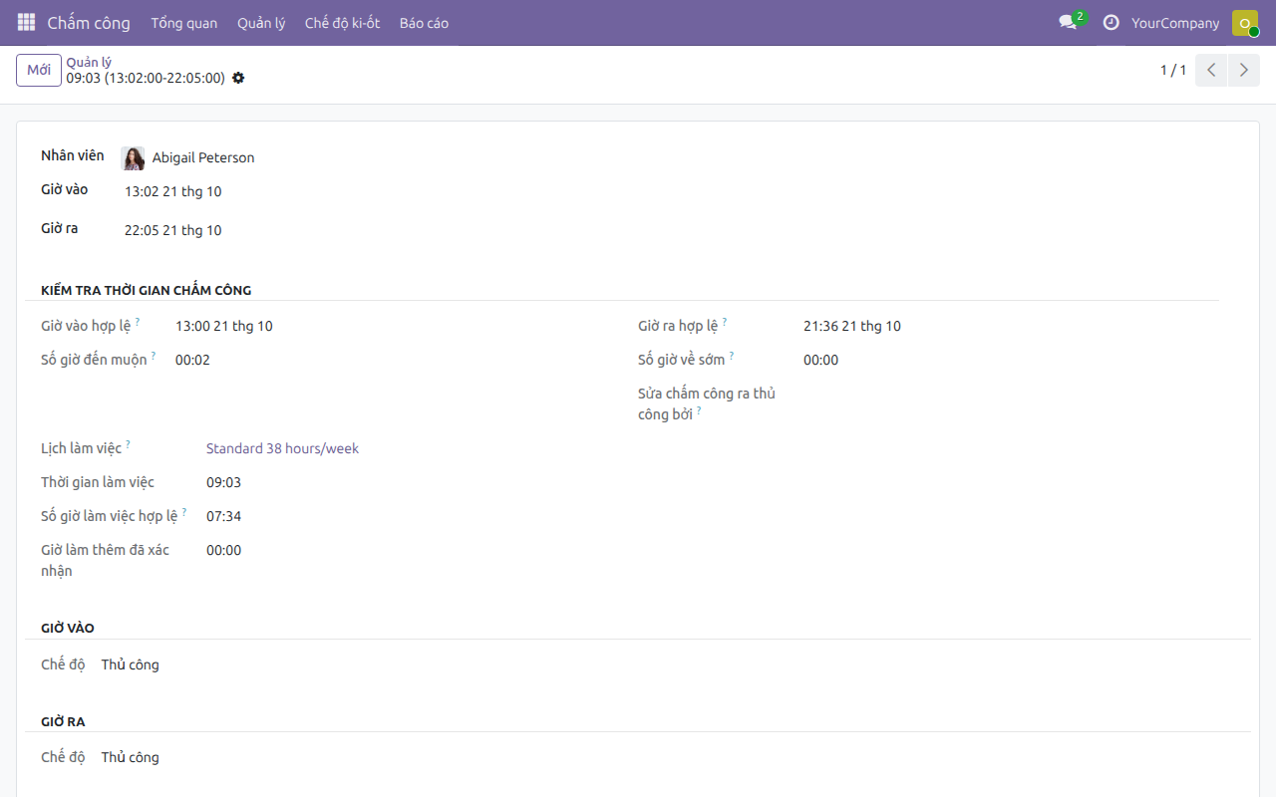The height and width of the screenshot is (797, 1276).
Task: Open the Tổng quan menu
Action: pos(184,23)
